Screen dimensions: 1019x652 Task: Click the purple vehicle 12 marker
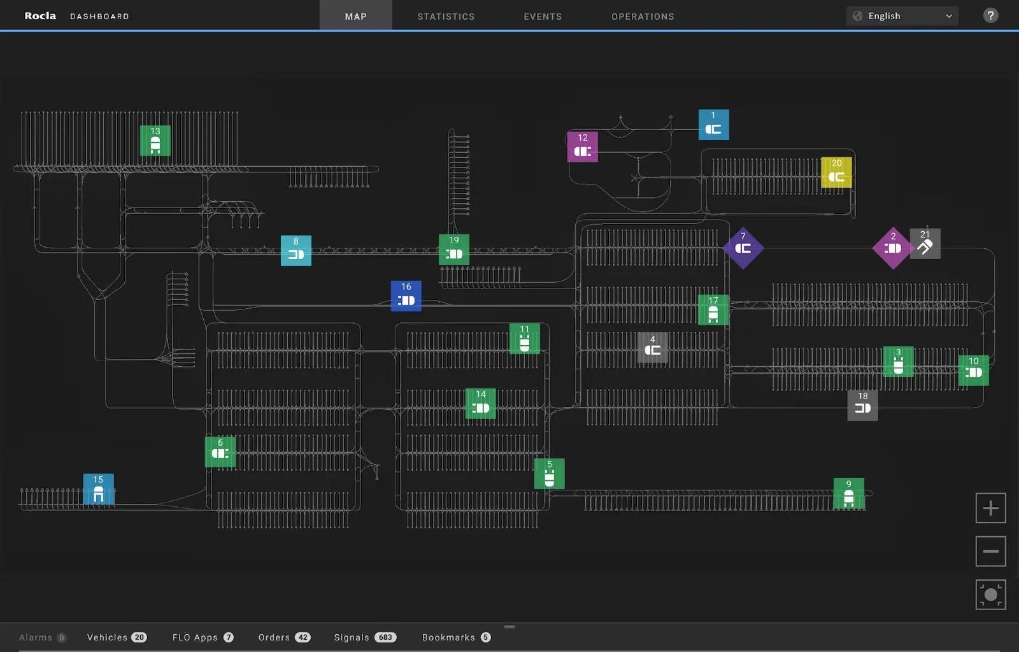[583, 147]
